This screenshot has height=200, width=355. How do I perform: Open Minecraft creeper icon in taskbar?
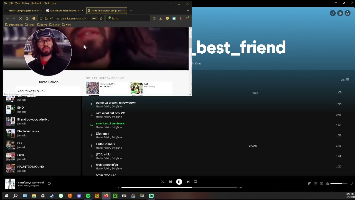pos(115,196)
